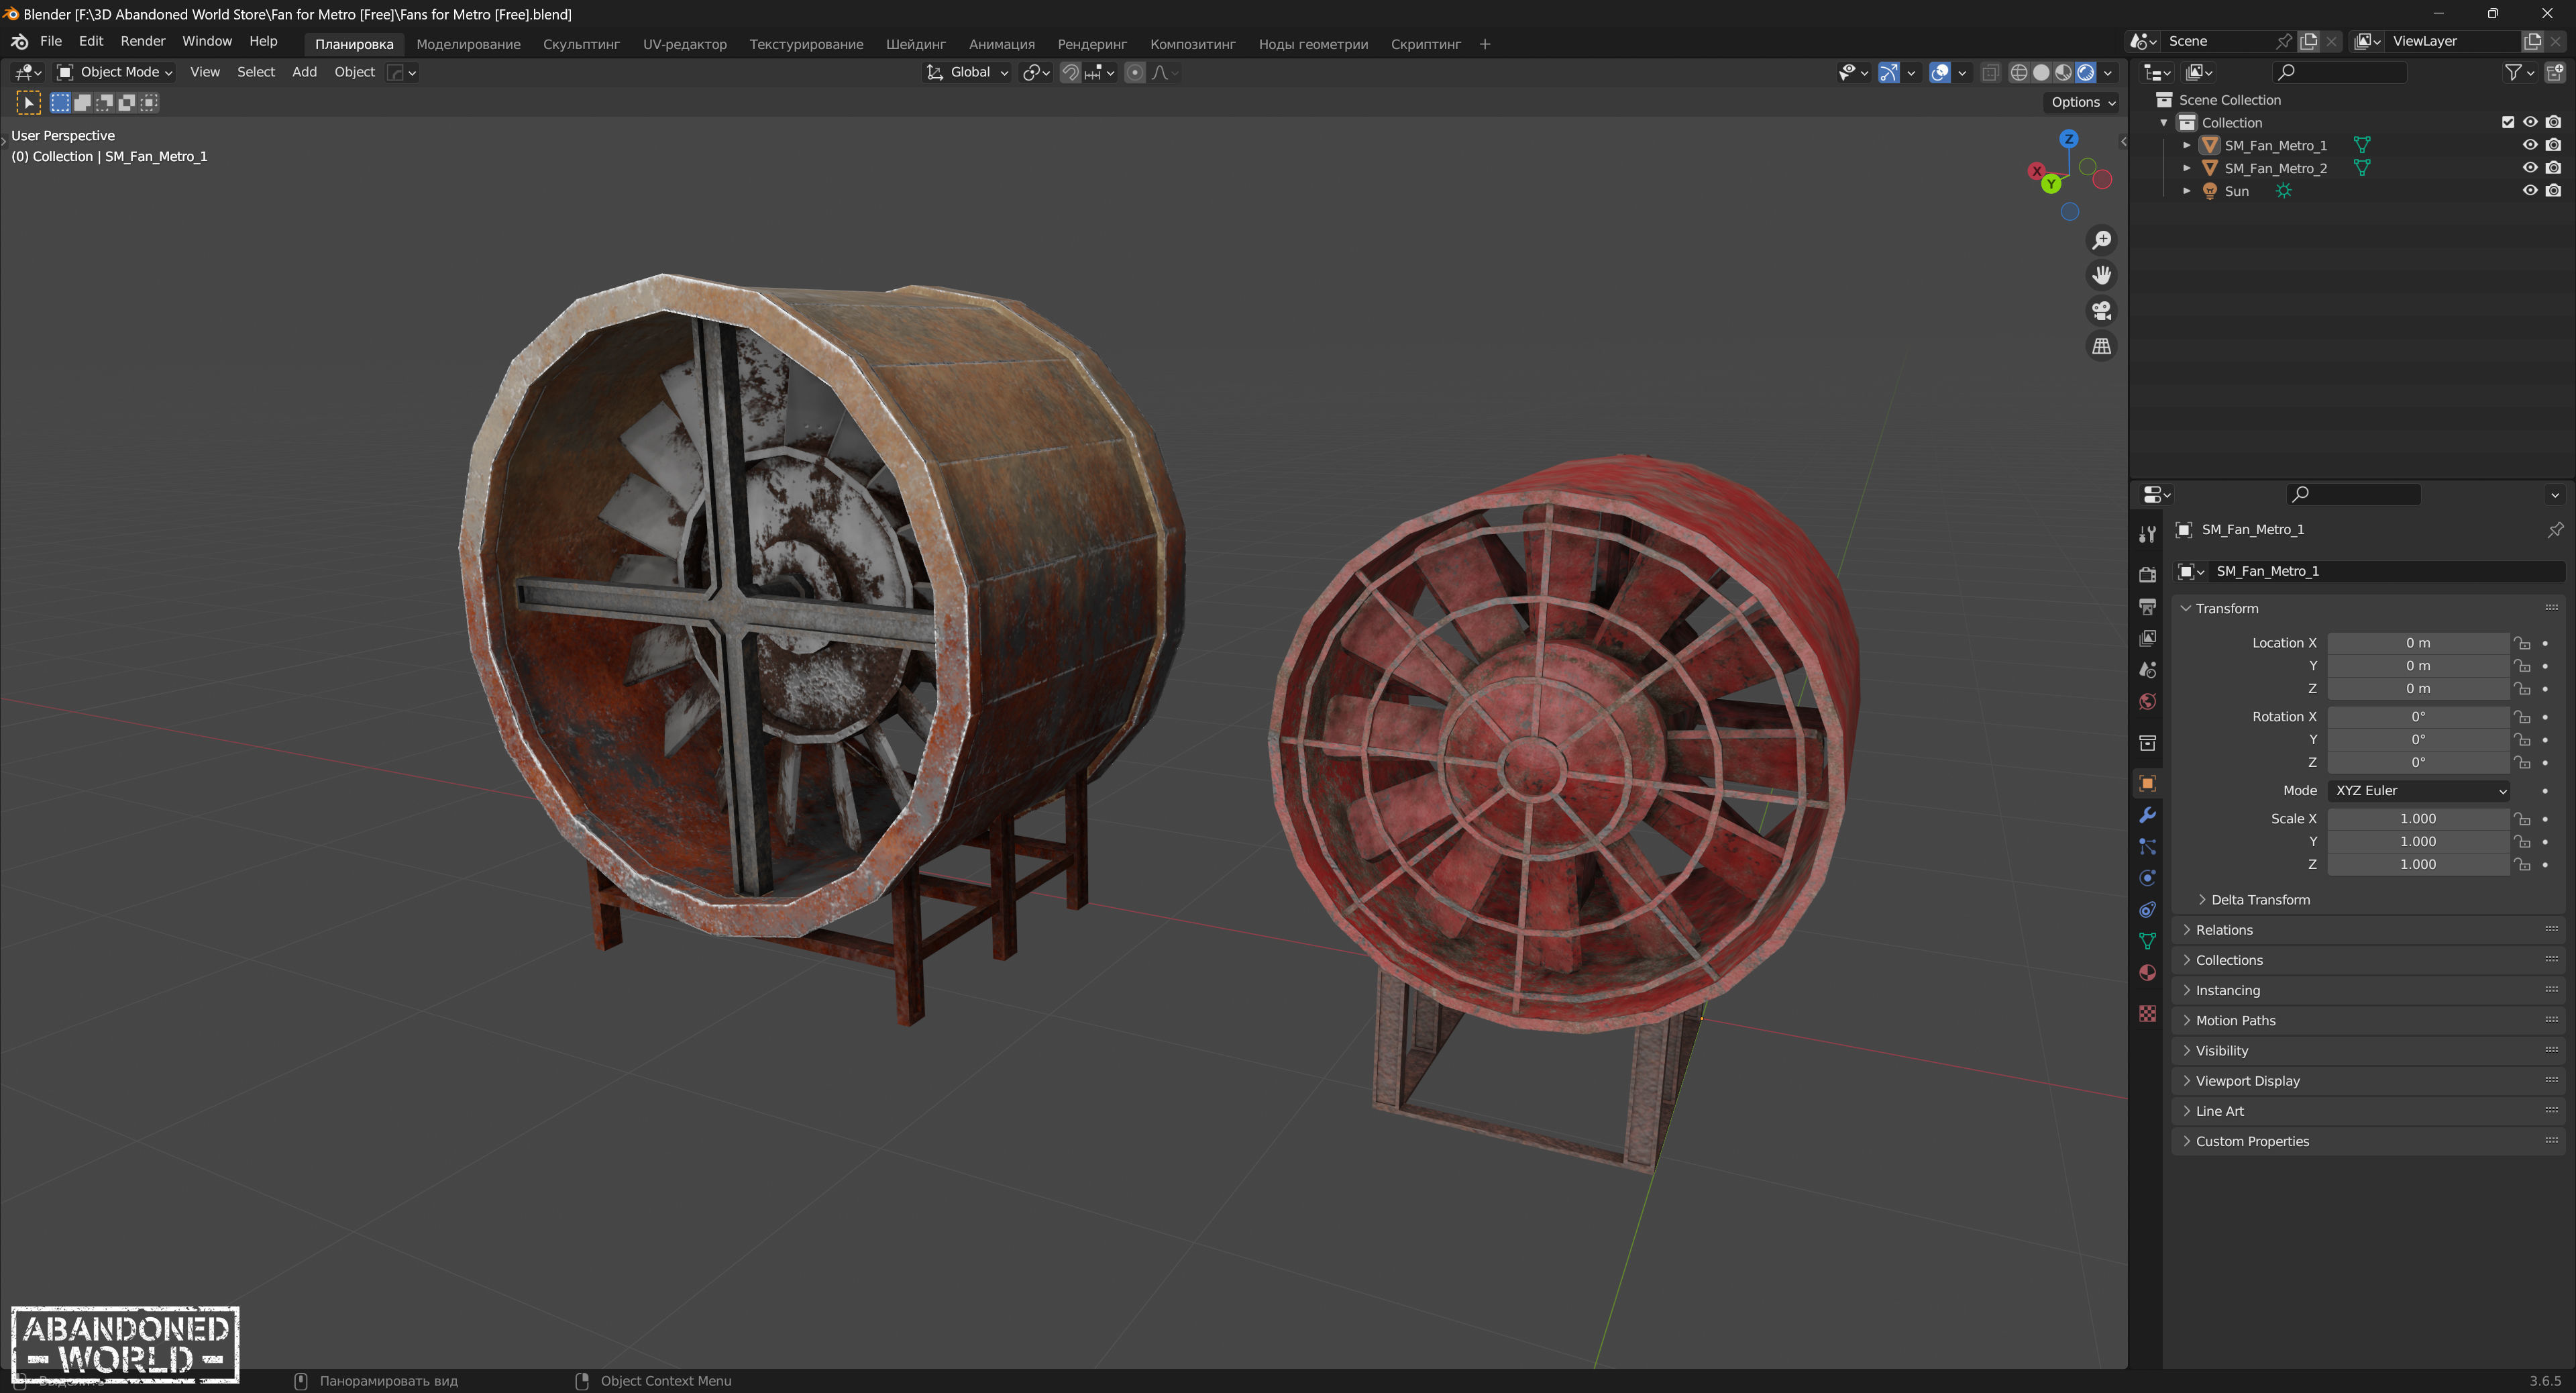Open the Render menu
The width and height of the screenshot is (2576, 1393).
point(143,41)
